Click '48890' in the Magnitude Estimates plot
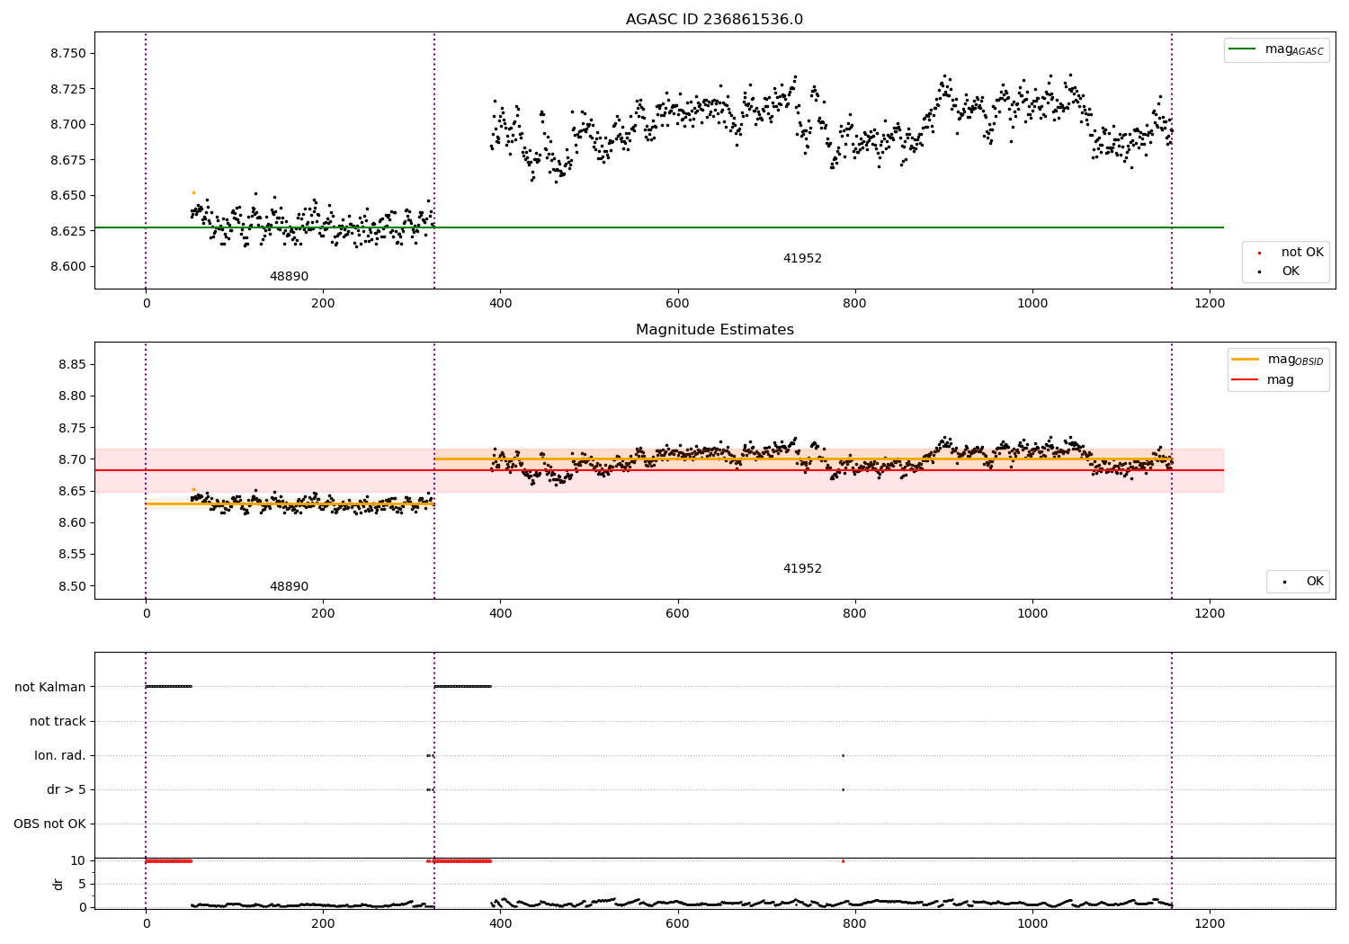Image resolution: width=1349 pixels, height=944 pixels. [x=289, y=587]
